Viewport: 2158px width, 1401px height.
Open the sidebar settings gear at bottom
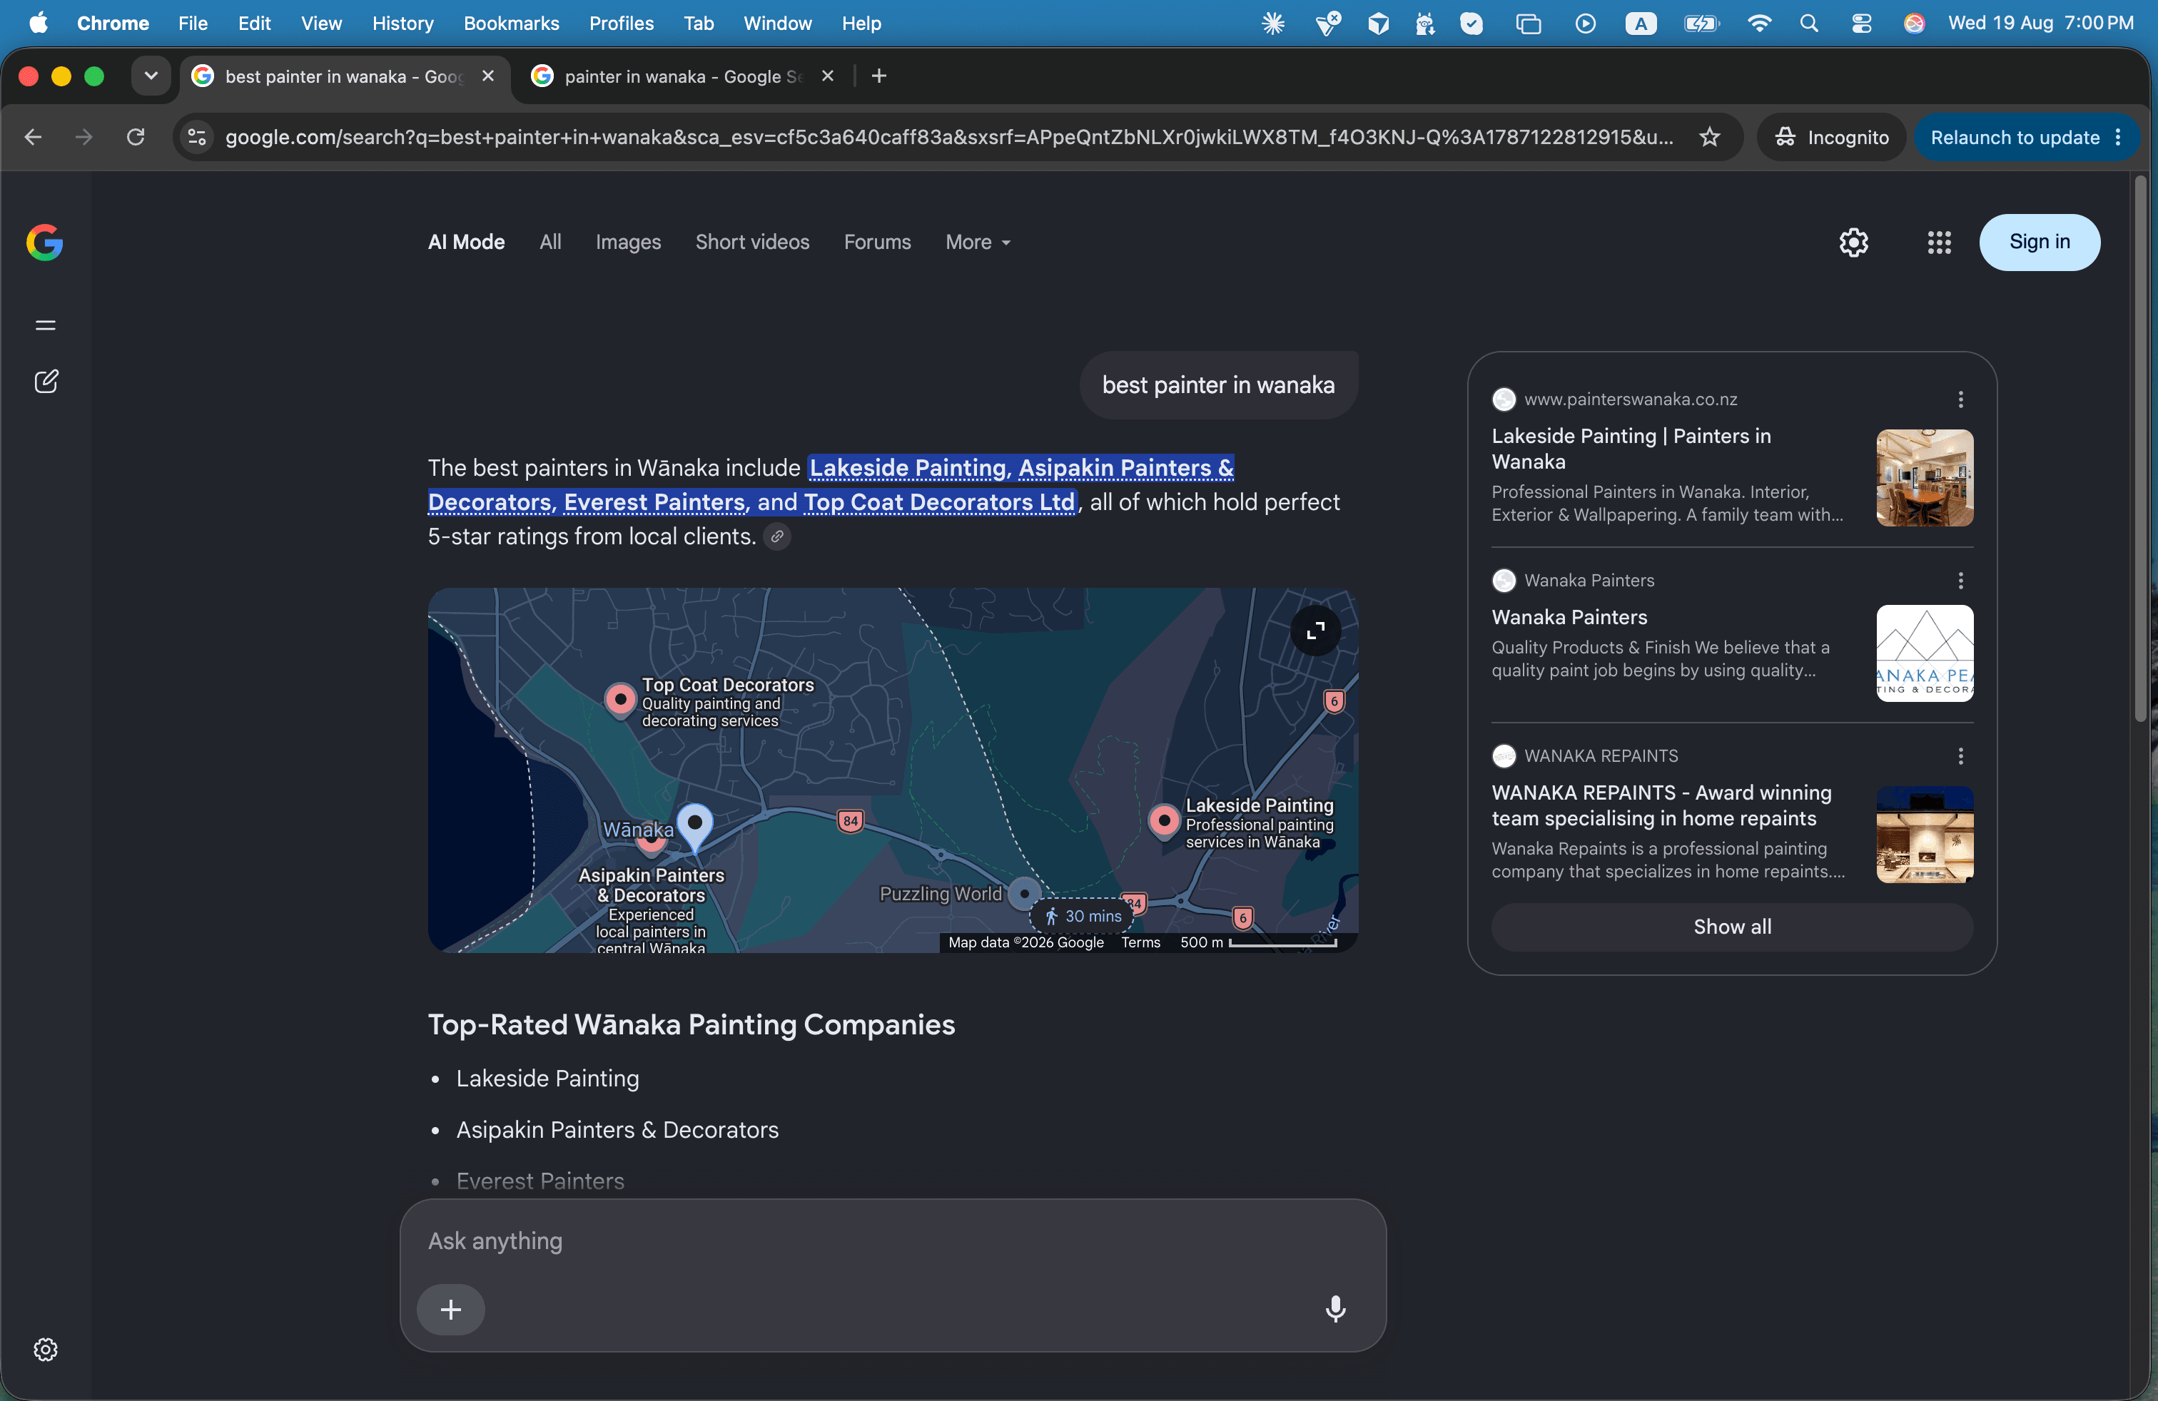(x=46, y=1350)
